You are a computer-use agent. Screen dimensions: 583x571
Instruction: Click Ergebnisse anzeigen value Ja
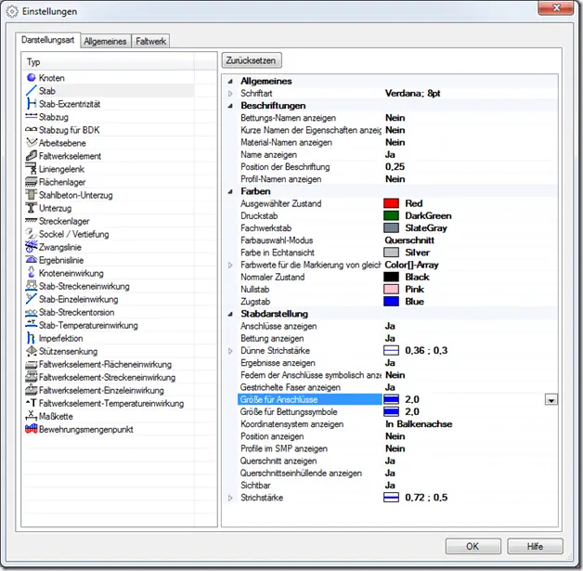point(390,363)
